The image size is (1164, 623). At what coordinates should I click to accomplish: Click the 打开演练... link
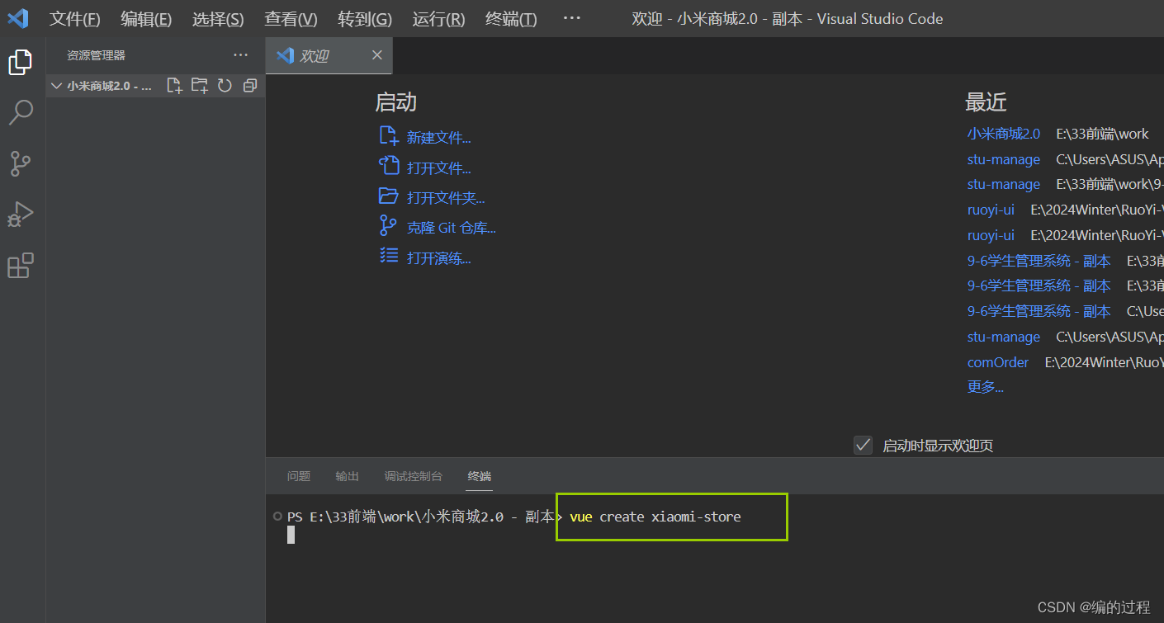pyautogui.click(x=439, y=258)
